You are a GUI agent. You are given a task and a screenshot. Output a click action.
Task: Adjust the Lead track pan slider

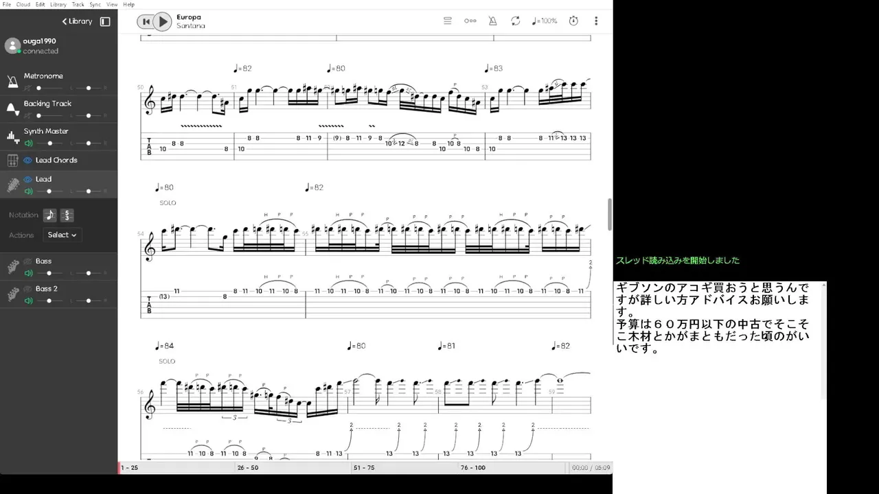point(89,191)
